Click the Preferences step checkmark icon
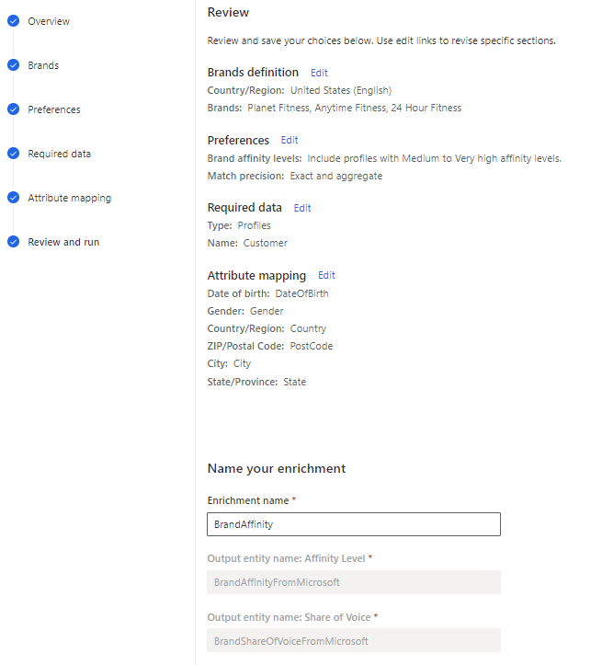The image size is (602, 665). point(13,109)
